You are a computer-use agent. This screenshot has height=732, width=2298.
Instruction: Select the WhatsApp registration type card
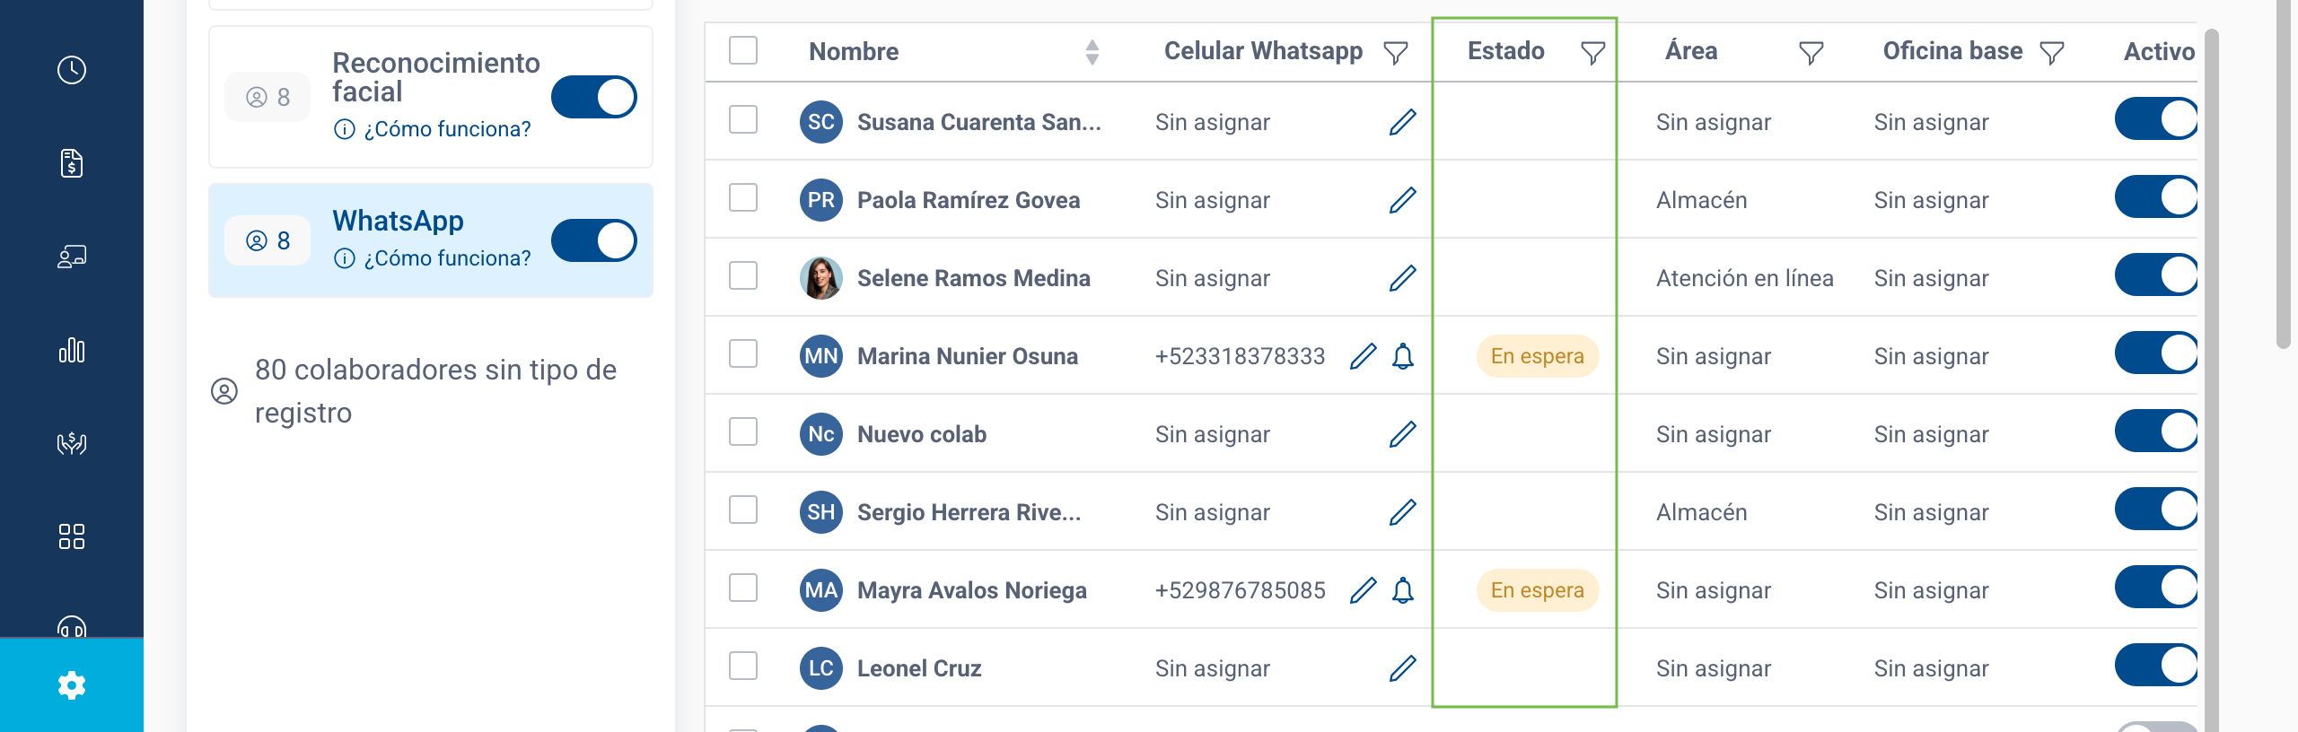pyautogui.click(x=431, y=240)
